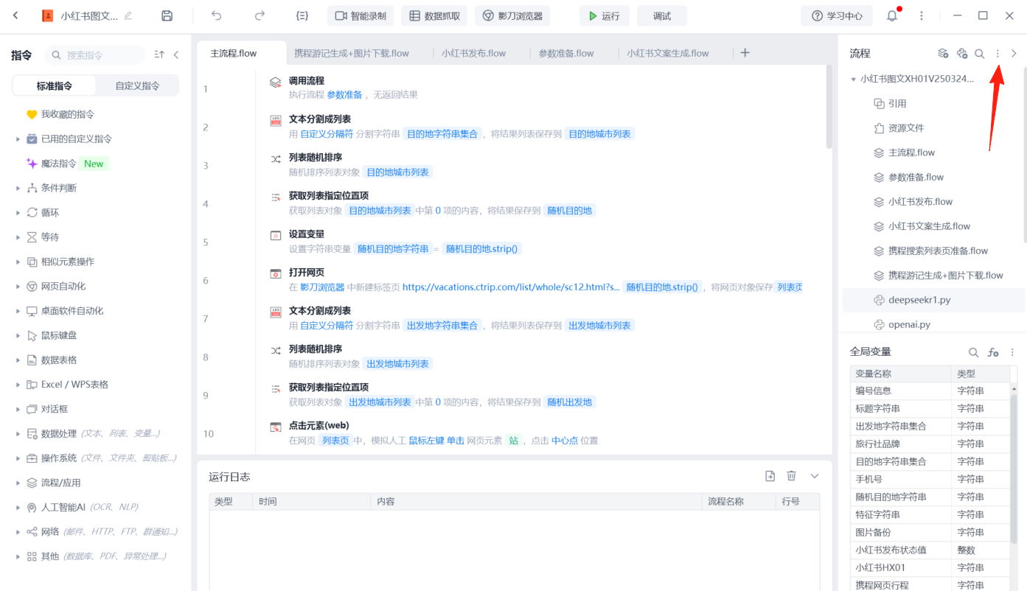
Task: Click the save icon in top toolbar
Action: [x=167, y=15]
